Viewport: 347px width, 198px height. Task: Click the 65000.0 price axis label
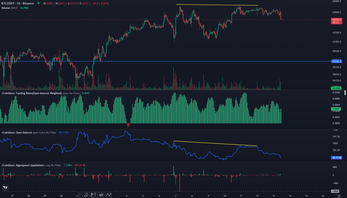[336, 1]
